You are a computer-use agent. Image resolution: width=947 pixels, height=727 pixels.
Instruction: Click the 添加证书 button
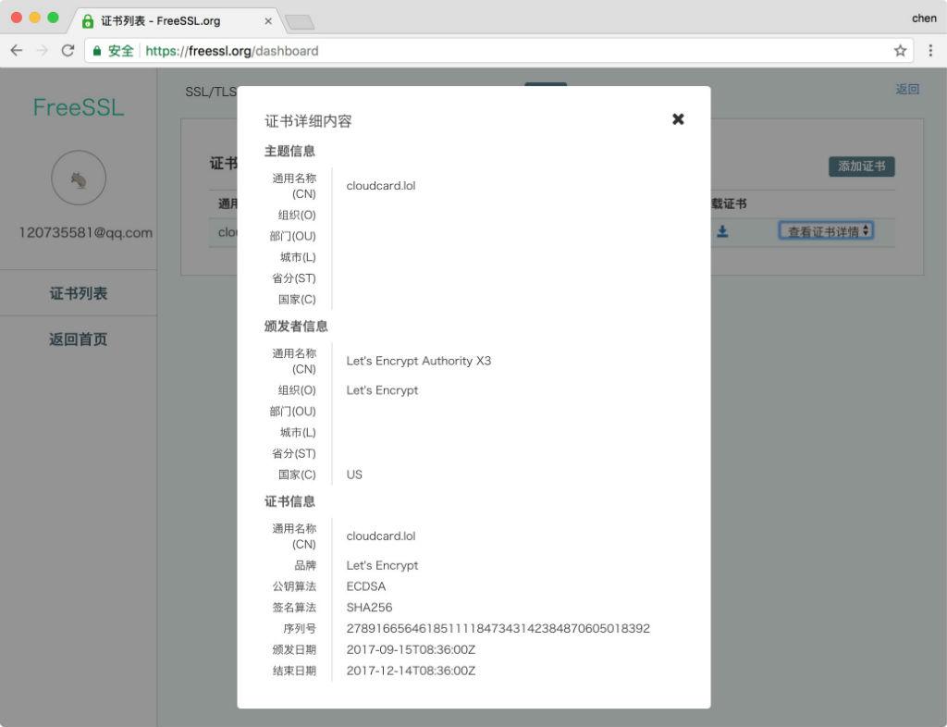(861, 166)
